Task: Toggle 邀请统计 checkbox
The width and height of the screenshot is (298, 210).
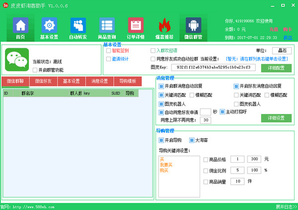Action: [x=108, y=59]
